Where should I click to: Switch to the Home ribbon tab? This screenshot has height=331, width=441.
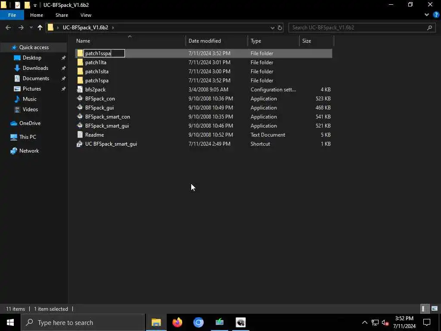point(37,15)
